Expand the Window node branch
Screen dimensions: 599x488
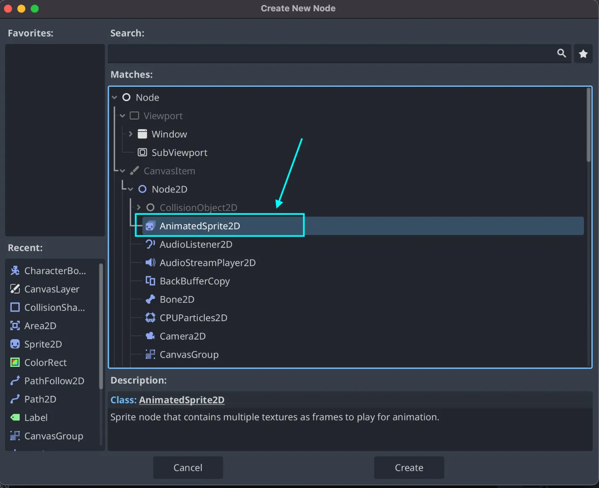[x=130, y=134]
